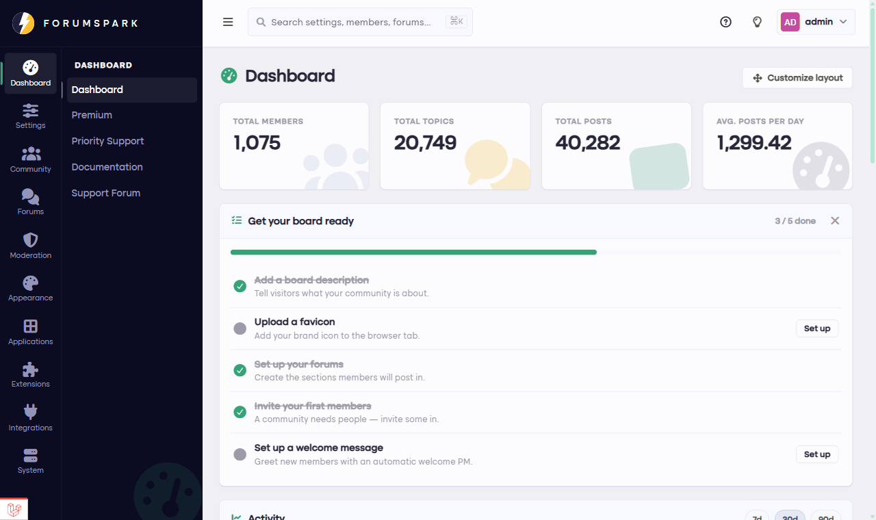Screen dimensions: 876x520
Task: Open the Moderation shield section
Action: [31, 246]
